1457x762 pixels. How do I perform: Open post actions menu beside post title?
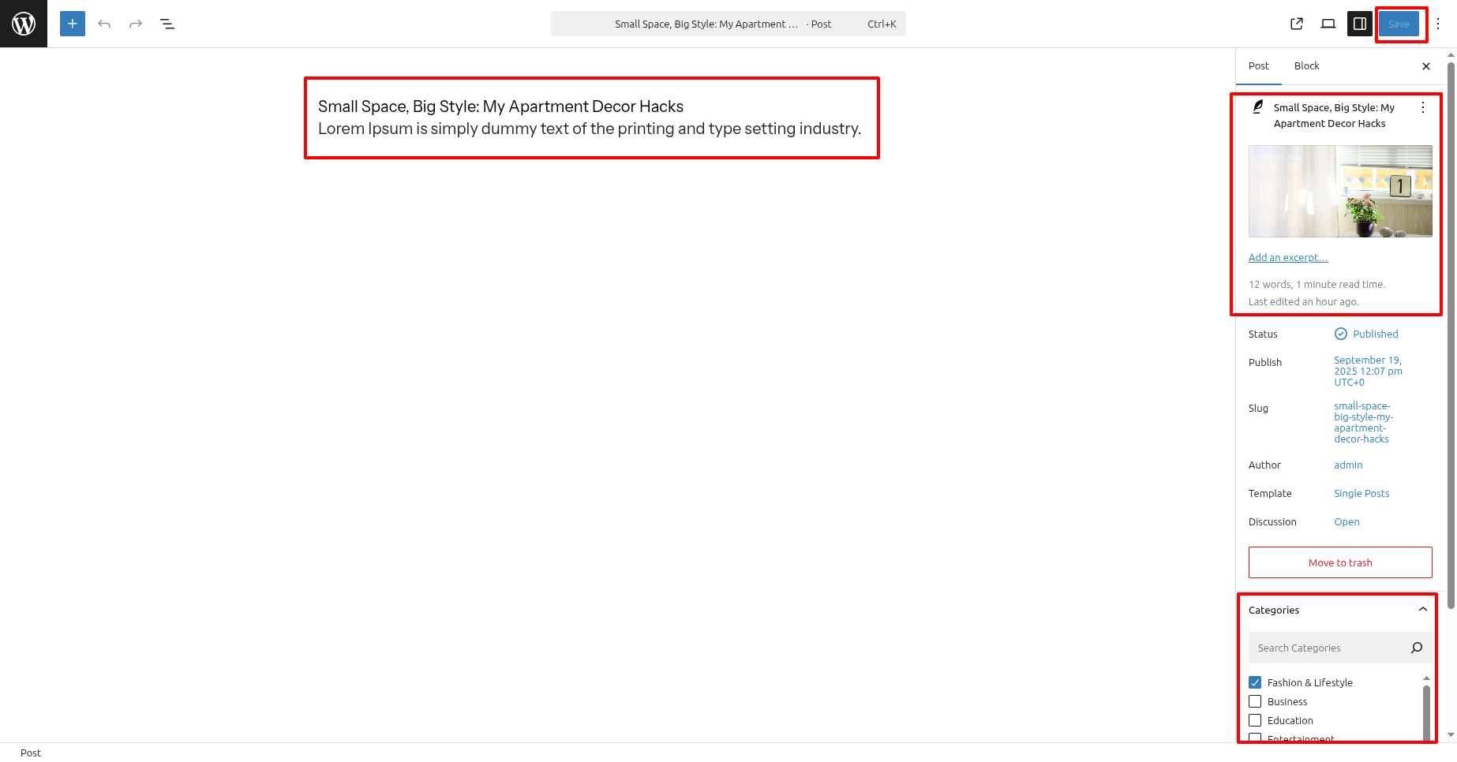pos(1423,107)
